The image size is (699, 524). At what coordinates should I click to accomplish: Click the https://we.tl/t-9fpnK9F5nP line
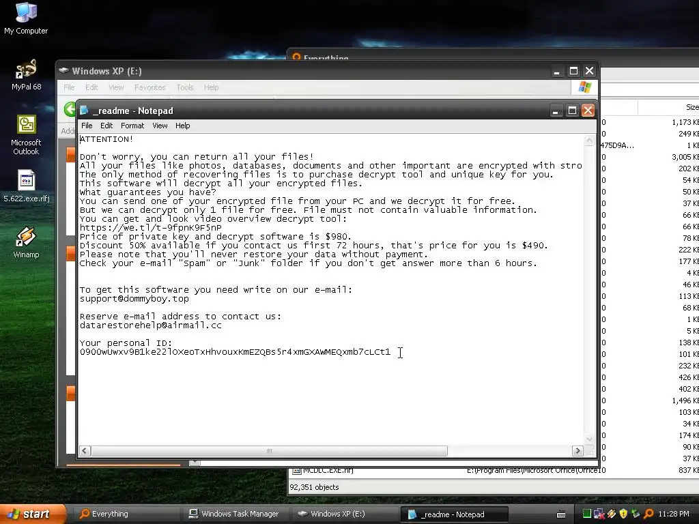(151, 228)
